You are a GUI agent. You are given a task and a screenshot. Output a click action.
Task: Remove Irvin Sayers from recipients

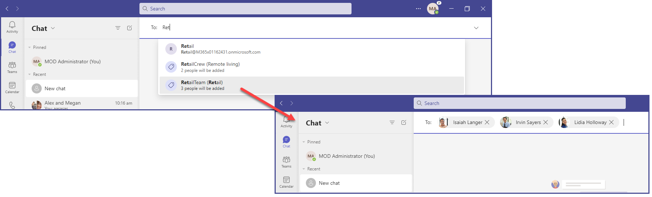tap(546, 122)
